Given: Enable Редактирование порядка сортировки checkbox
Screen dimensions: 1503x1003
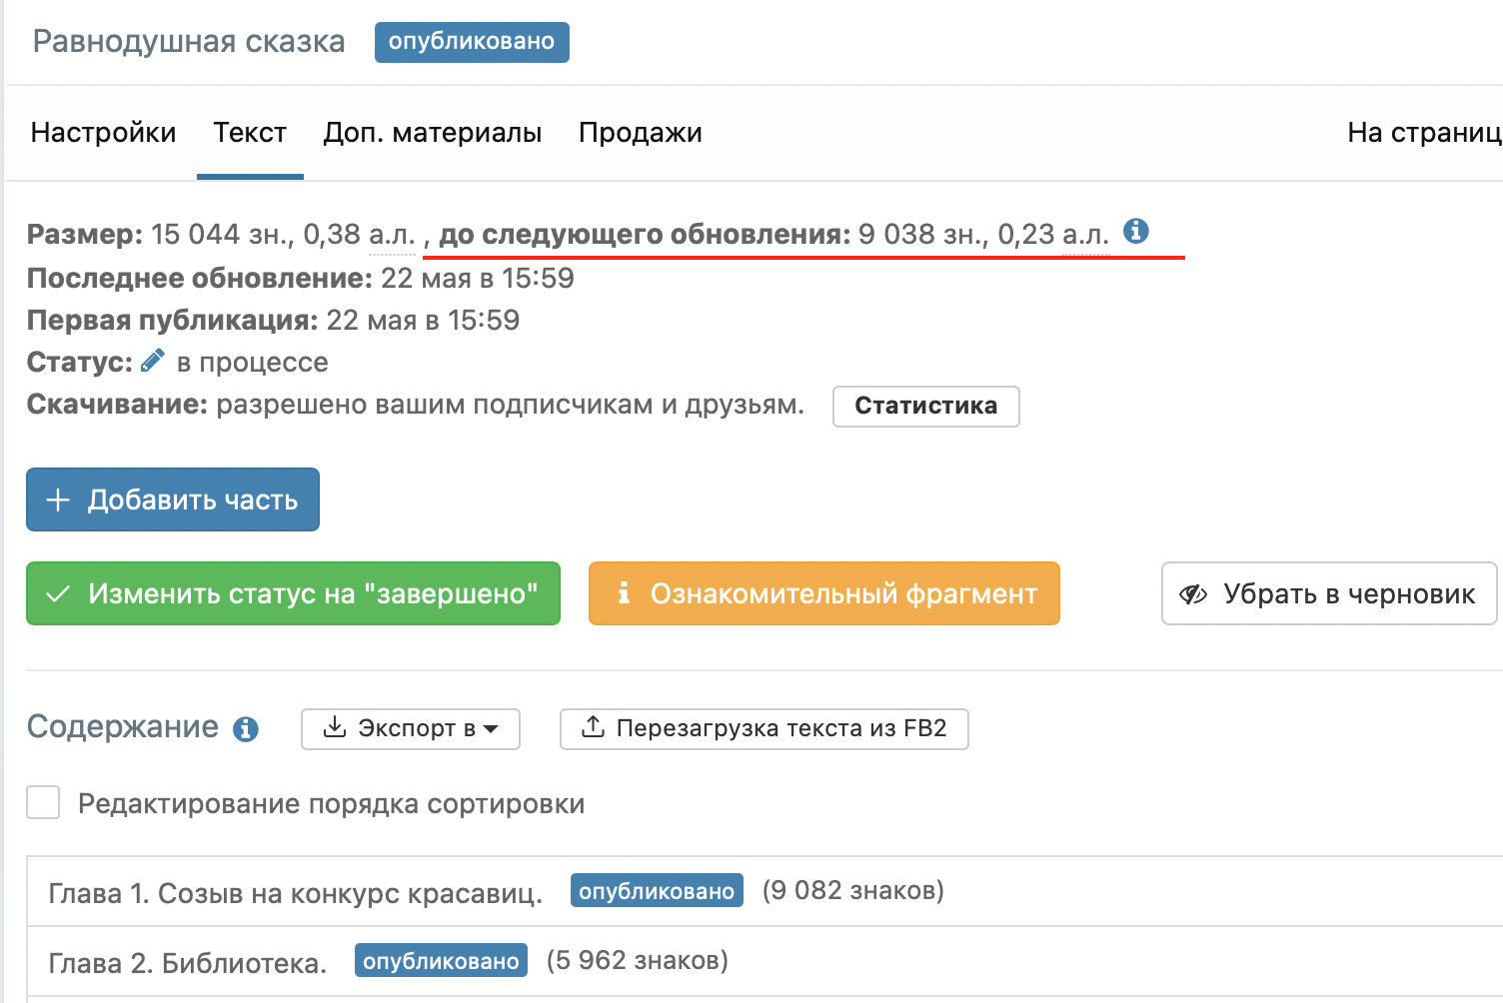Looking at the screenshot, I should pyautogui.click(x=43, y=802).
